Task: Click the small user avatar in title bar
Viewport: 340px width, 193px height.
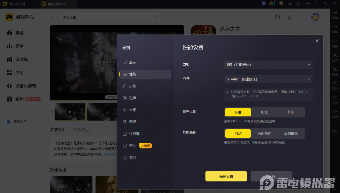Action: pyautogui.click(x=281, y=3)
